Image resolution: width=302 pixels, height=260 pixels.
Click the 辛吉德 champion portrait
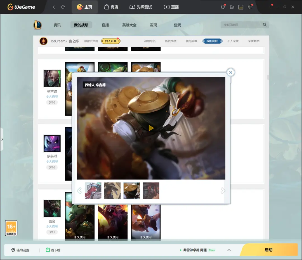(x=52, y=79)
